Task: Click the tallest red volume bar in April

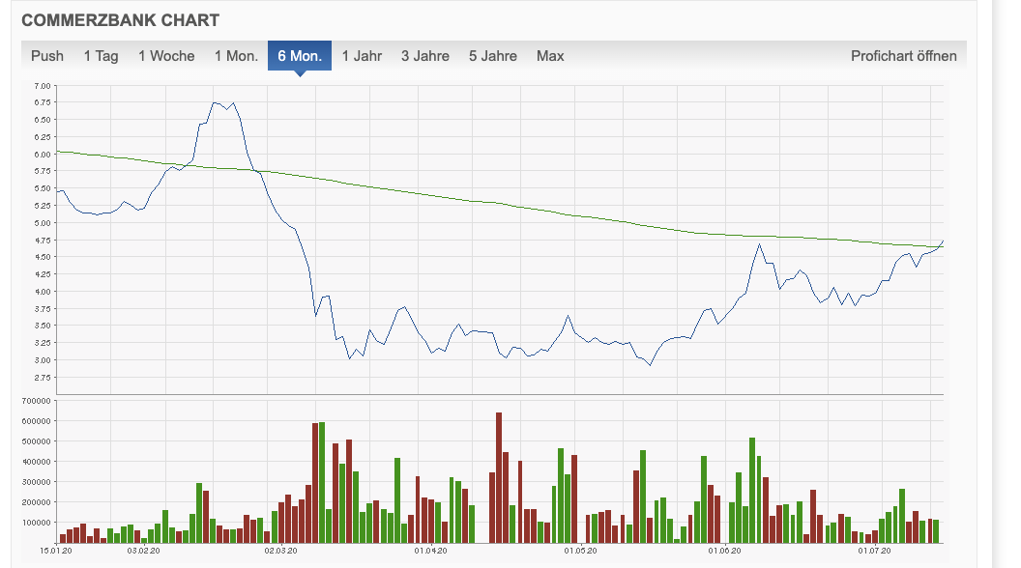Action: [499, 477]
